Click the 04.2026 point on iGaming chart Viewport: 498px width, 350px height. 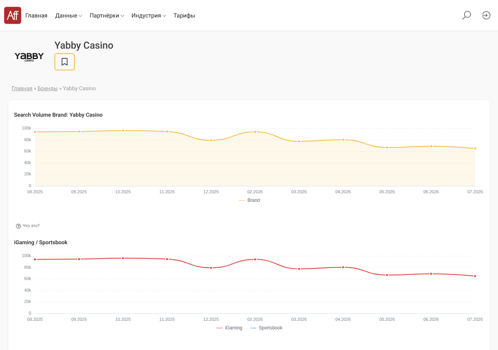point(343,267)
